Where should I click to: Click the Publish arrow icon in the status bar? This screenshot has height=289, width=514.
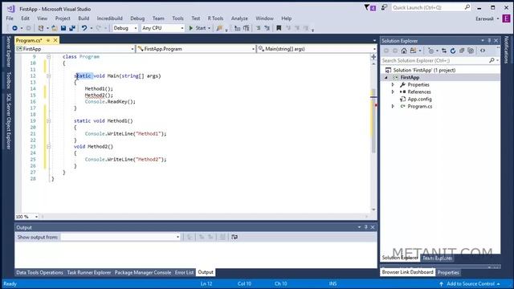(x=441, y=283)
